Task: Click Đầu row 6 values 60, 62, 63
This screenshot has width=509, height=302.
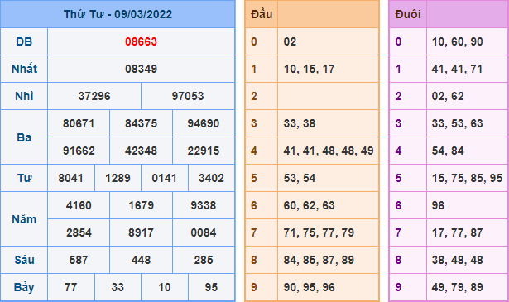Action: click(x=309, y=205)
